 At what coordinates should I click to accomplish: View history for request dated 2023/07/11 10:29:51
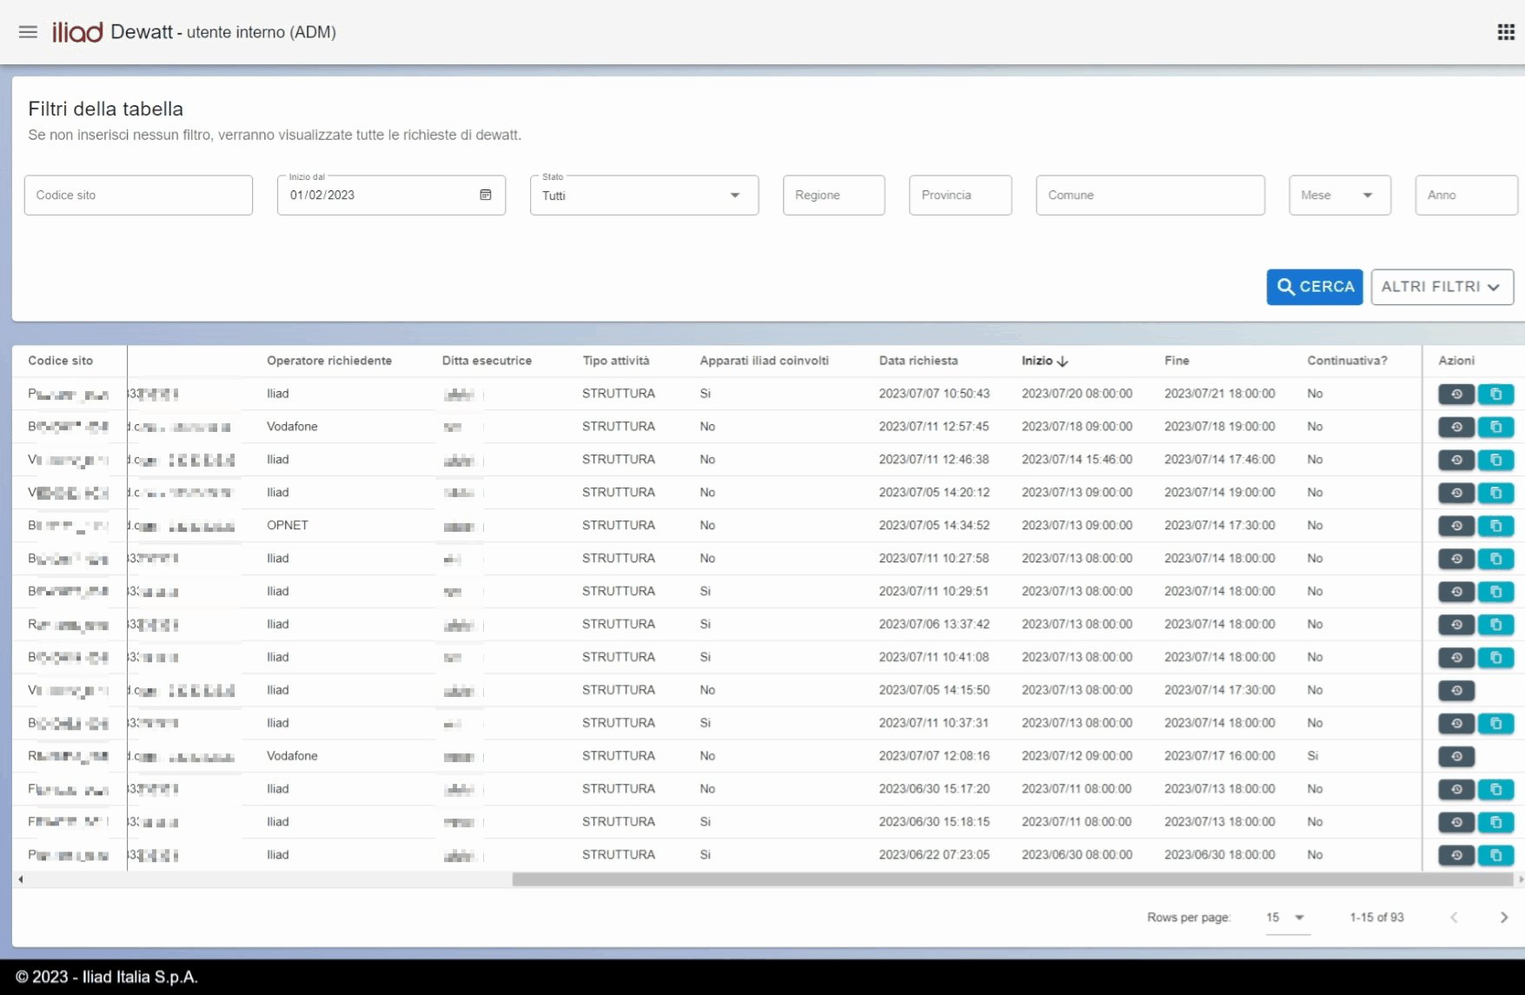click(x=1456, y=592)
